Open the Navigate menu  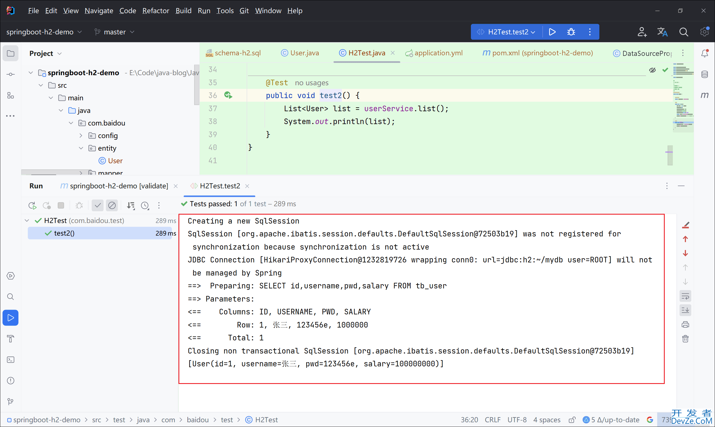[x=99, y=11]
